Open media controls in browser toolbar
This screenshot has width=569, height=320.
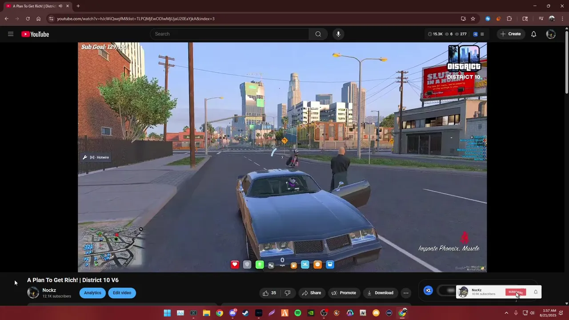pyautogui.click(x=541, y=19)
